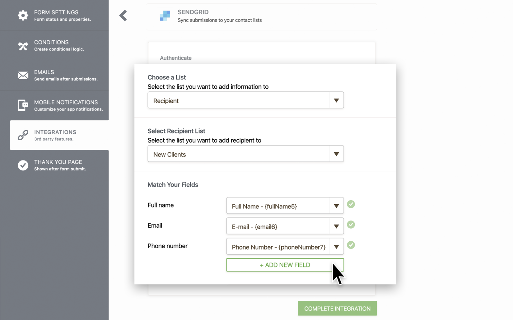This screenshot has width=513, height=320.
Task: Open the E-mail field mapping dropdown
Action: click(285, 226)
